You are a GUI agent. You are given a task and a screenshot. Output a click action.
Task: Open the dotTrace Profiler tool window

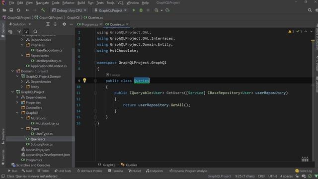pos(89,171)
